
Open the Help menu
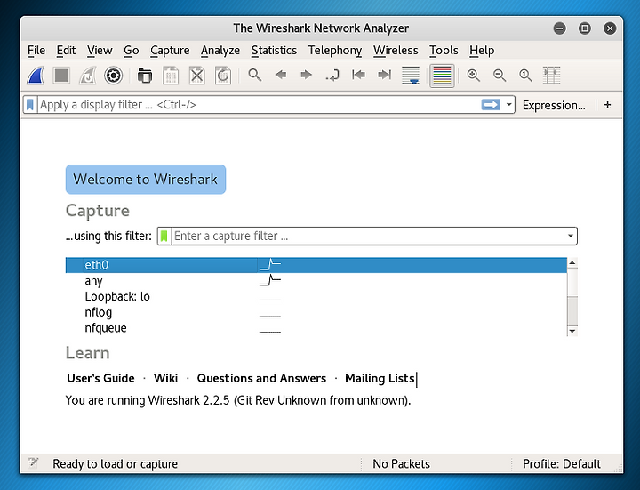click(482, 50)
